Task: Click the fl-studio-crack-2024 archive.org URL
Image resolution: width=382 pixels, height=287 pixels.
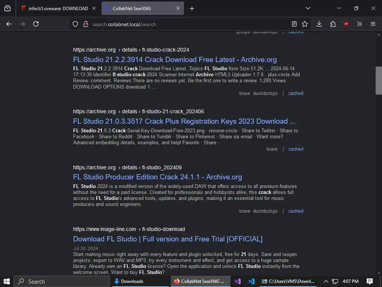Action: 131,50
